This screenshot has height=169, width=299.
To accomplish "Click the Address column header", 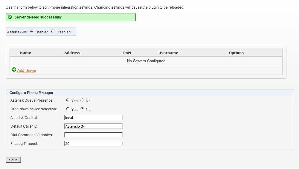I will tap(72, 53).
